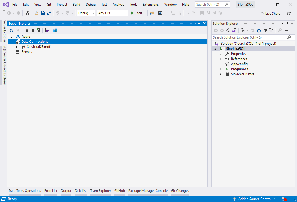
Task: Click the Slo...aSQL solution name button
Action: (245, 5)
